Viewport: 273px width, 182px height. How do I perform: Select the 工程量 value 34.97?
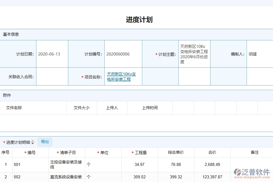(139, 164)
